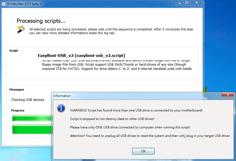Image resolution: width=236 pixels, height=161 pixels.
Task: Select the 'Processing scripts...' heading
Action: (x=41, y=21)
